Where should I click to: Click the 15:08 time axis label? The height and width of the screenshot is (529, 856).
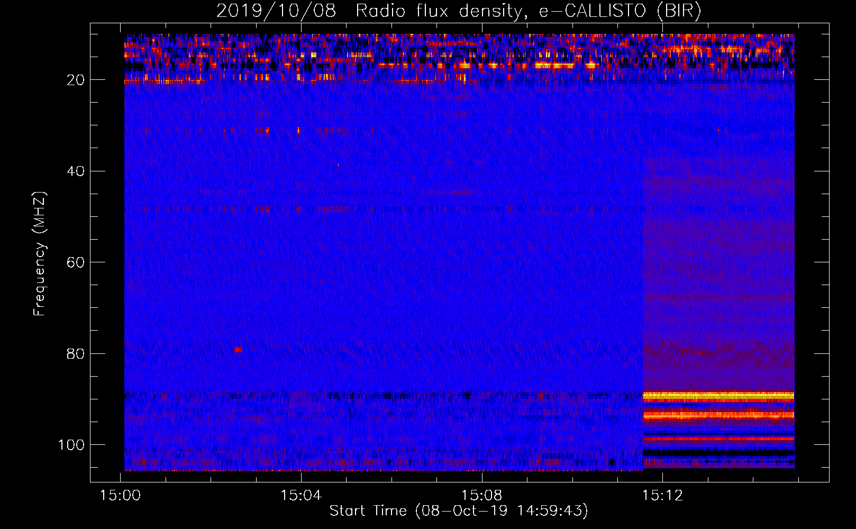(482, 496)
